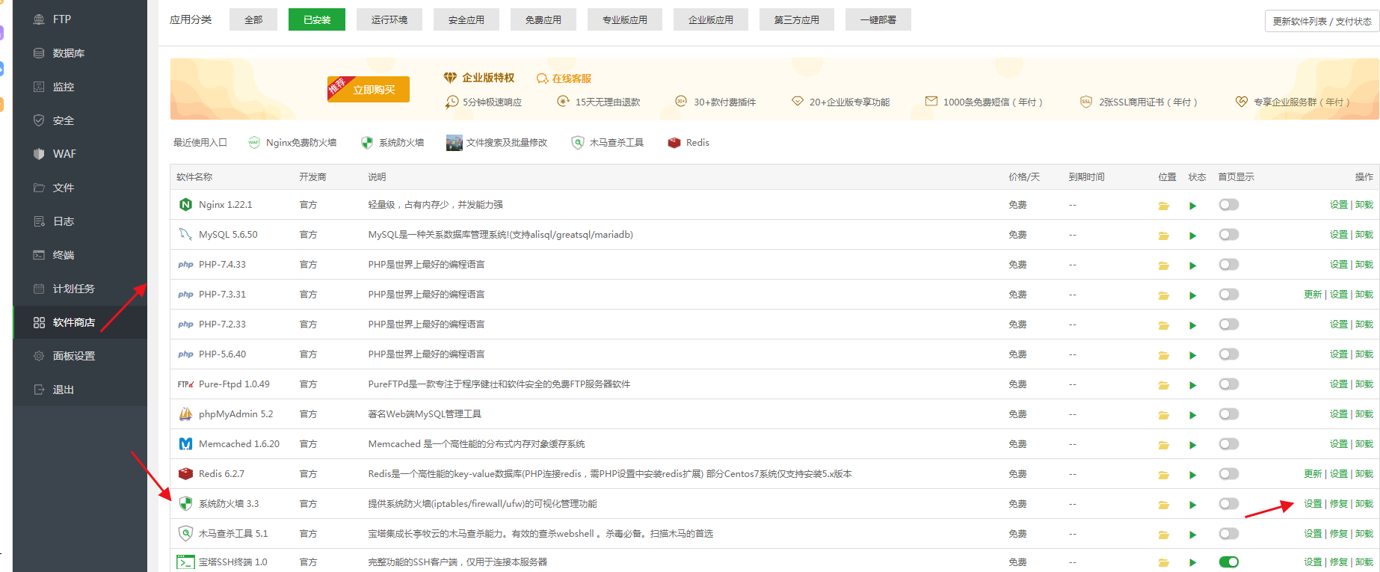Click status play icon for Memcached 1.6.20

(x=1193, y=445)
